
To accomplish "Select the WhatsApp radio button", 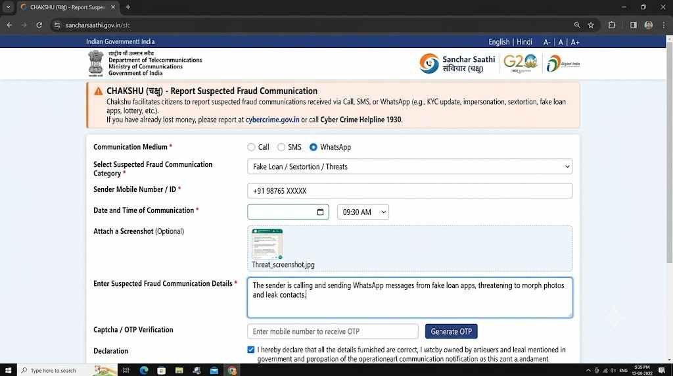I will (313, 147).
